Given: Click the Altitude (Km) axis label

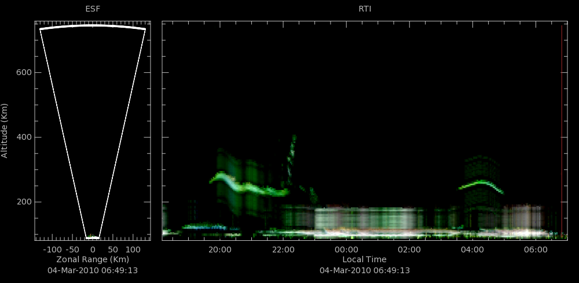Looking at the screenshot, I should coord(5,131).
